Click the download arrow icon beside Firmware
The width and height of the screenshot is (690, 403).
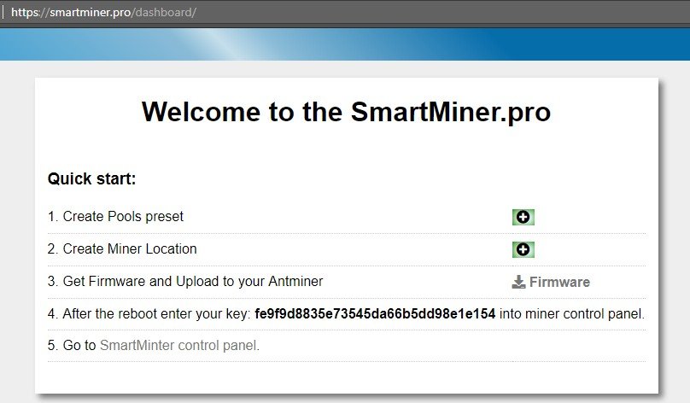(x=519, y=282)
